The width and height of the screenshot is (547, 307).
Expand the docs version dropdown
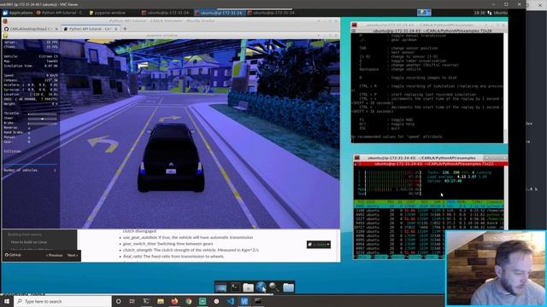coord(319,245)
